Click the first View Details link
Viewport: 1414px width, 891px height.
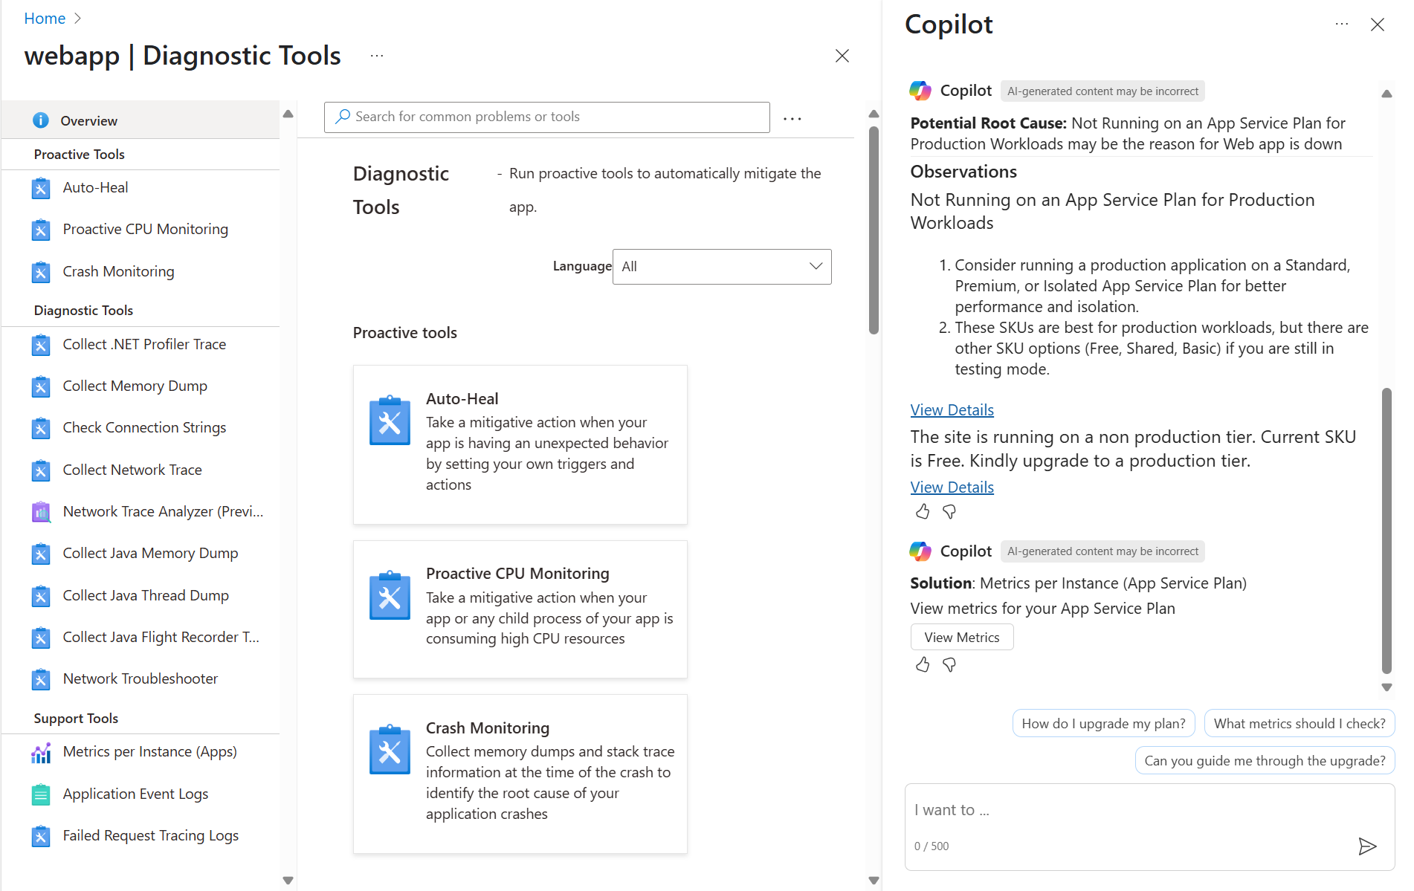pyautogui.click(x=952, y=410)
